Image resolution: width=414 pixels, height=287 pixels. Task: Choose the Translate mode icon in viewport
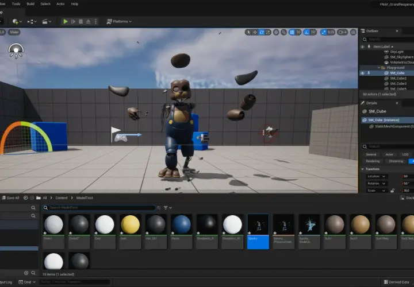click(x=255, y=32)
